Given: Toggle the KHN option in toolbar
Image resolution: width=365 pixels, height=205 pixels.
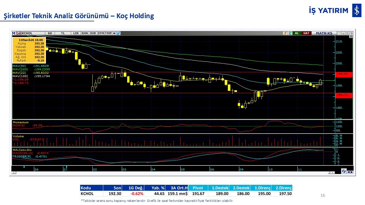Looking at the screenshot, I should click(x=85, y=33).
